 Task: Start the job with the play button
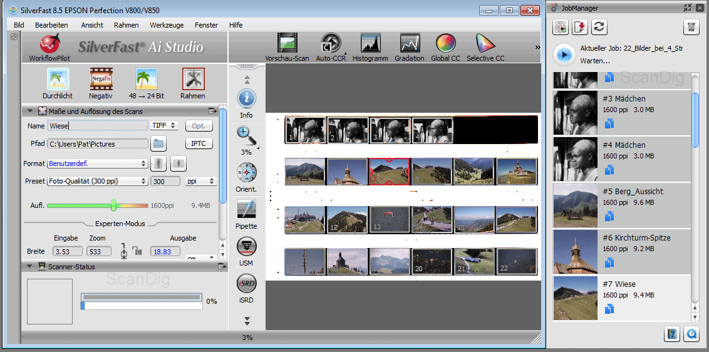click(564, 54)
